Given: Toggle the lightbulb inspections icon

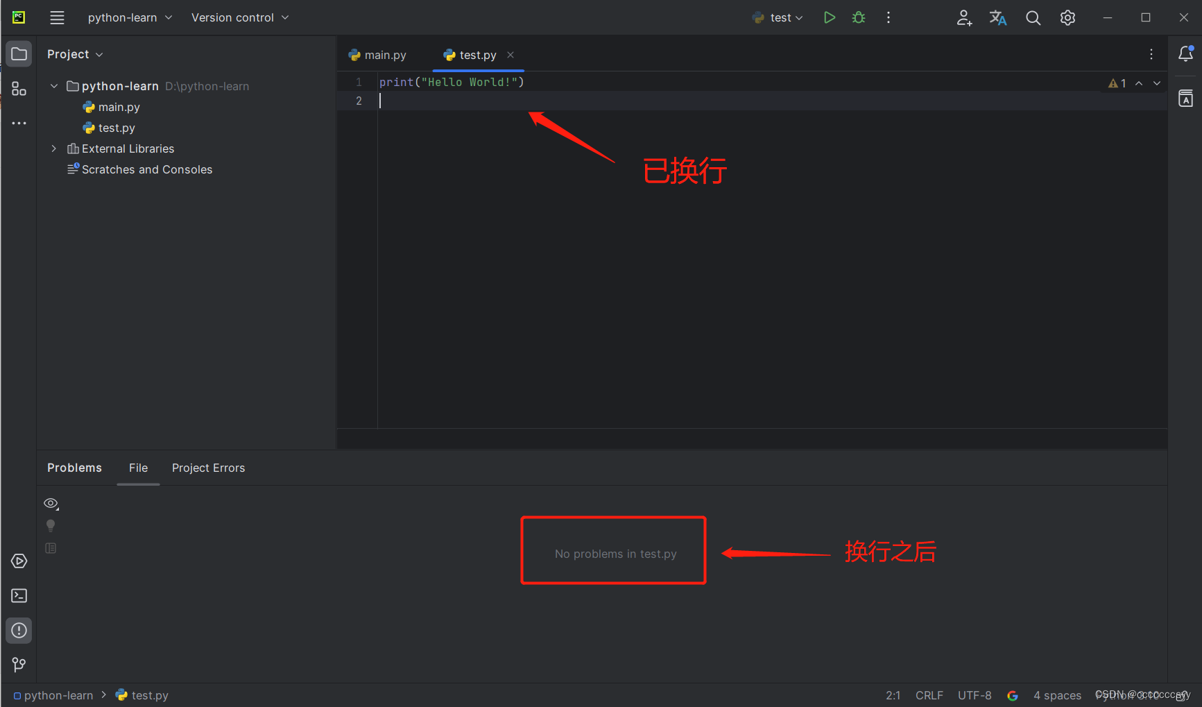Looking at the screenshot, I should [51, 525].
